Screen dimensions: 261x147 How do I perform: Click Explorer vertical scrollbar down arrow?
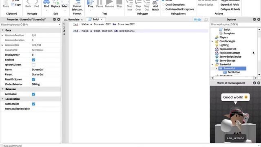[x=259, y=75]
